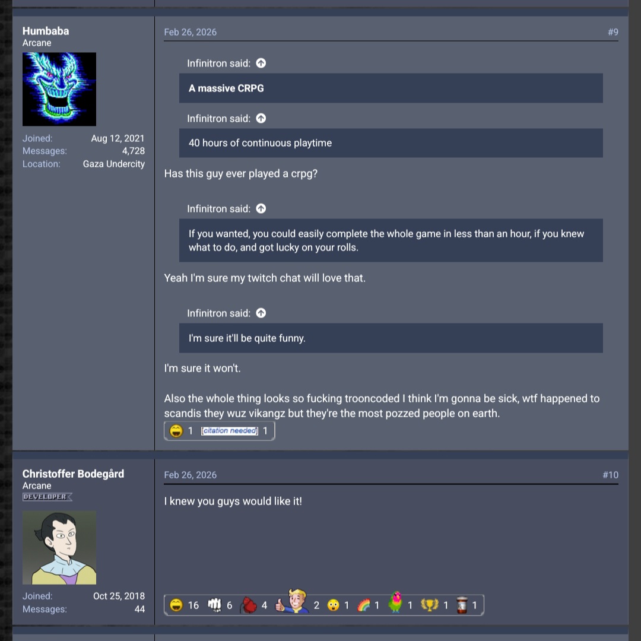
Task: Open the #10 post permalink
Action: pos(610,475)
